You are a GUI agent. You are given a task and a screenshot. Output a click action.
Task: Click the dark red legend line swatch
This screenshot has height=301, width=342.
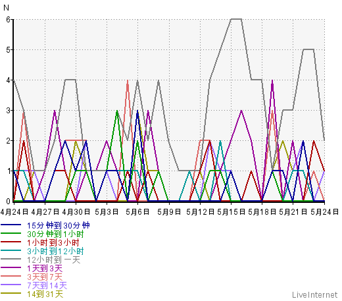pos(11,242)
